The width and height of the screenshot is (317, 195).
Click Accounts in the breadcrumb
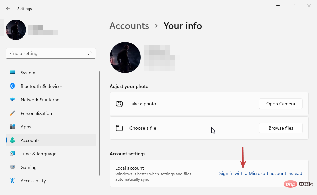point(129,26)
